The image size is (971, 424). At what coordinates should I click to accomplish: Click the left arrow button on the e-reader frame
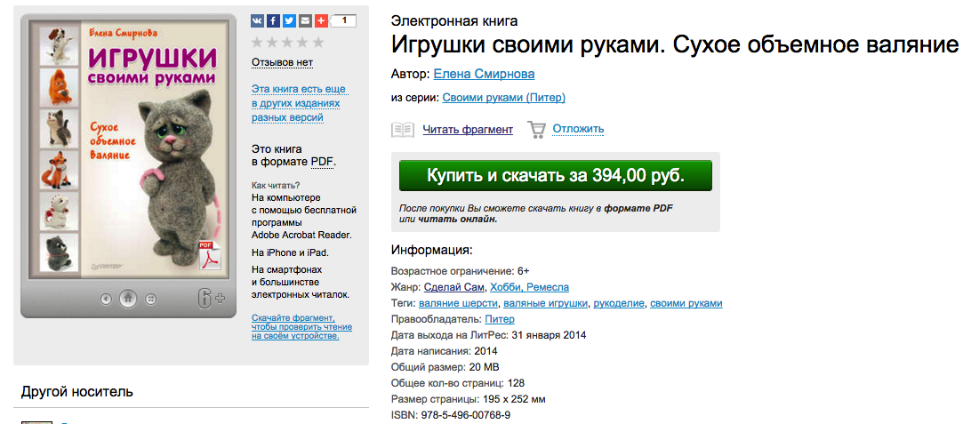click(107, 299)
